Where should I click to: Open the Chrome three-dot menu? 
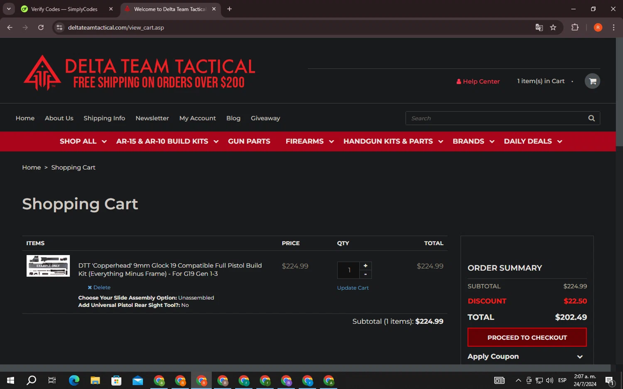[x=613, y=27]
